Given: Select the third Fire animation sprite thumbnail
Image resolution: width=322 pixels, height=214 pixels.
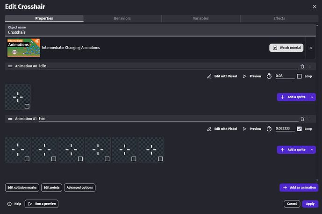Looking at the screenshot, I should (x=71, y=150).
